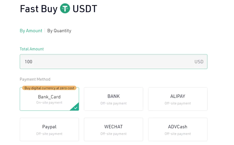Select WECHAT payment option

tap(113, 129)
